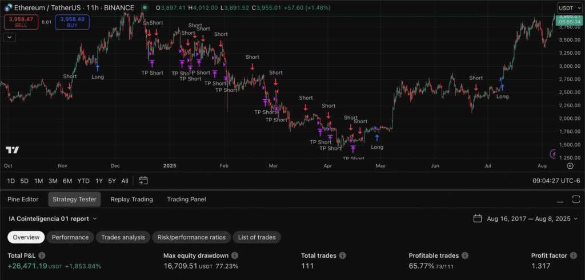
Task: Select the Strategy Tester tab
Action: 74,199
